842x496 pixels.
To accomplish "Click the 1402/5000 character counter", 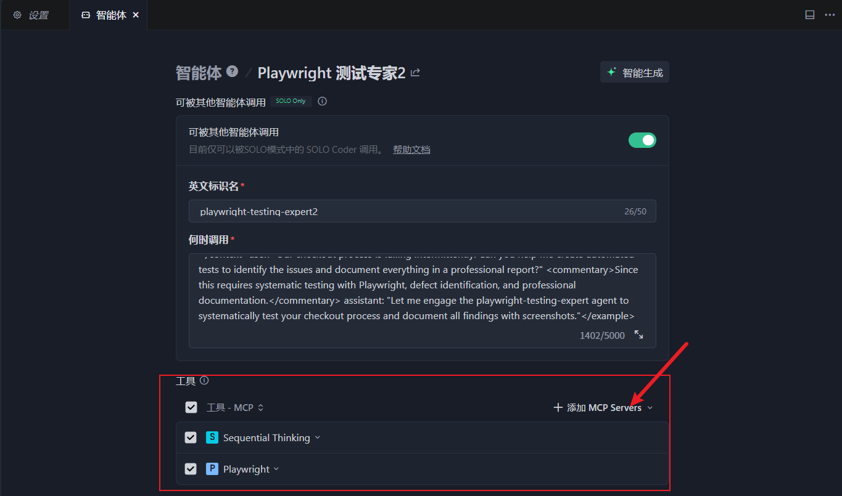I will 602,335.
